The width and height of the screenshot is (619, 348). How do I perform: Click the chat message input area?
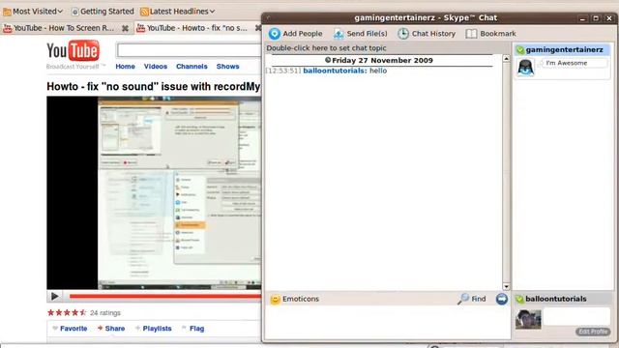pyautogui.click(x=387, y=323)
